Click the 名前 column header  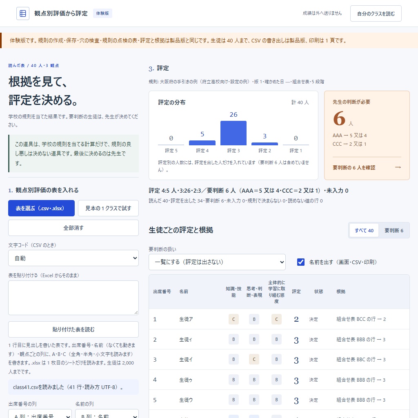[184, 291]
